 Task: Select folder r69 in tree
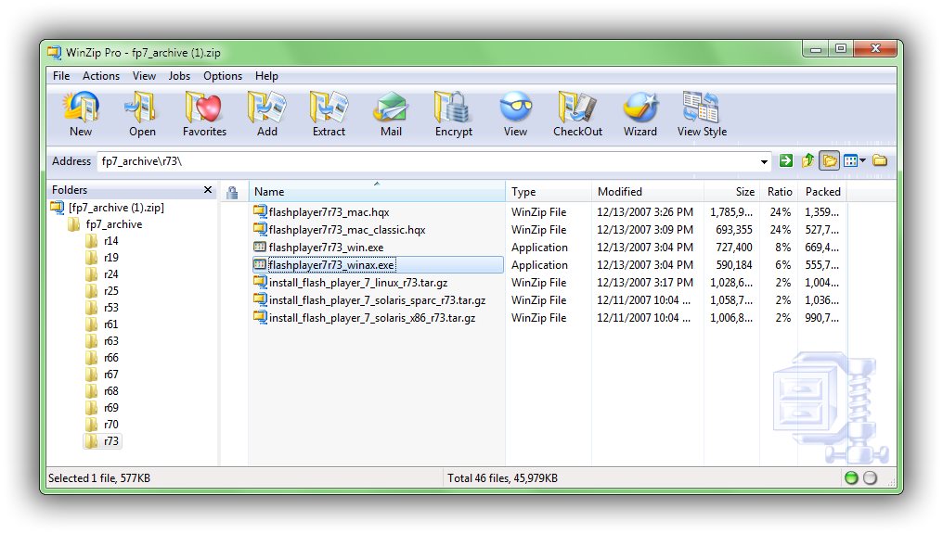pos(110,408)
